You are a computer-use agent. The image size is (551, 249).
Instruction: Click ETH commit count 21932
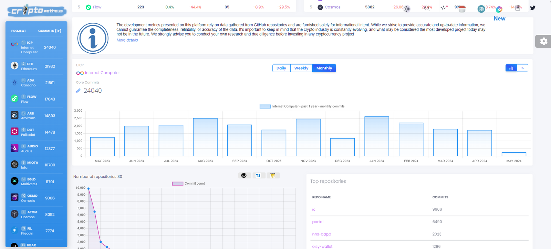point(50,66)
